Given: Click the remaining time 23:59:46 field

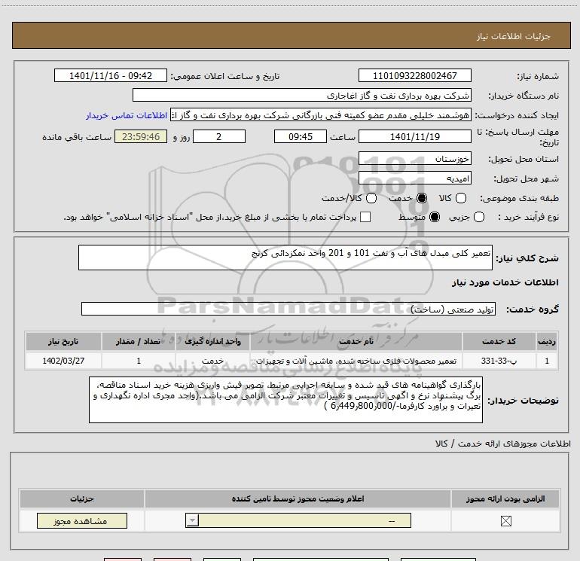Looking at the screenshot, I should pos(141,136).
